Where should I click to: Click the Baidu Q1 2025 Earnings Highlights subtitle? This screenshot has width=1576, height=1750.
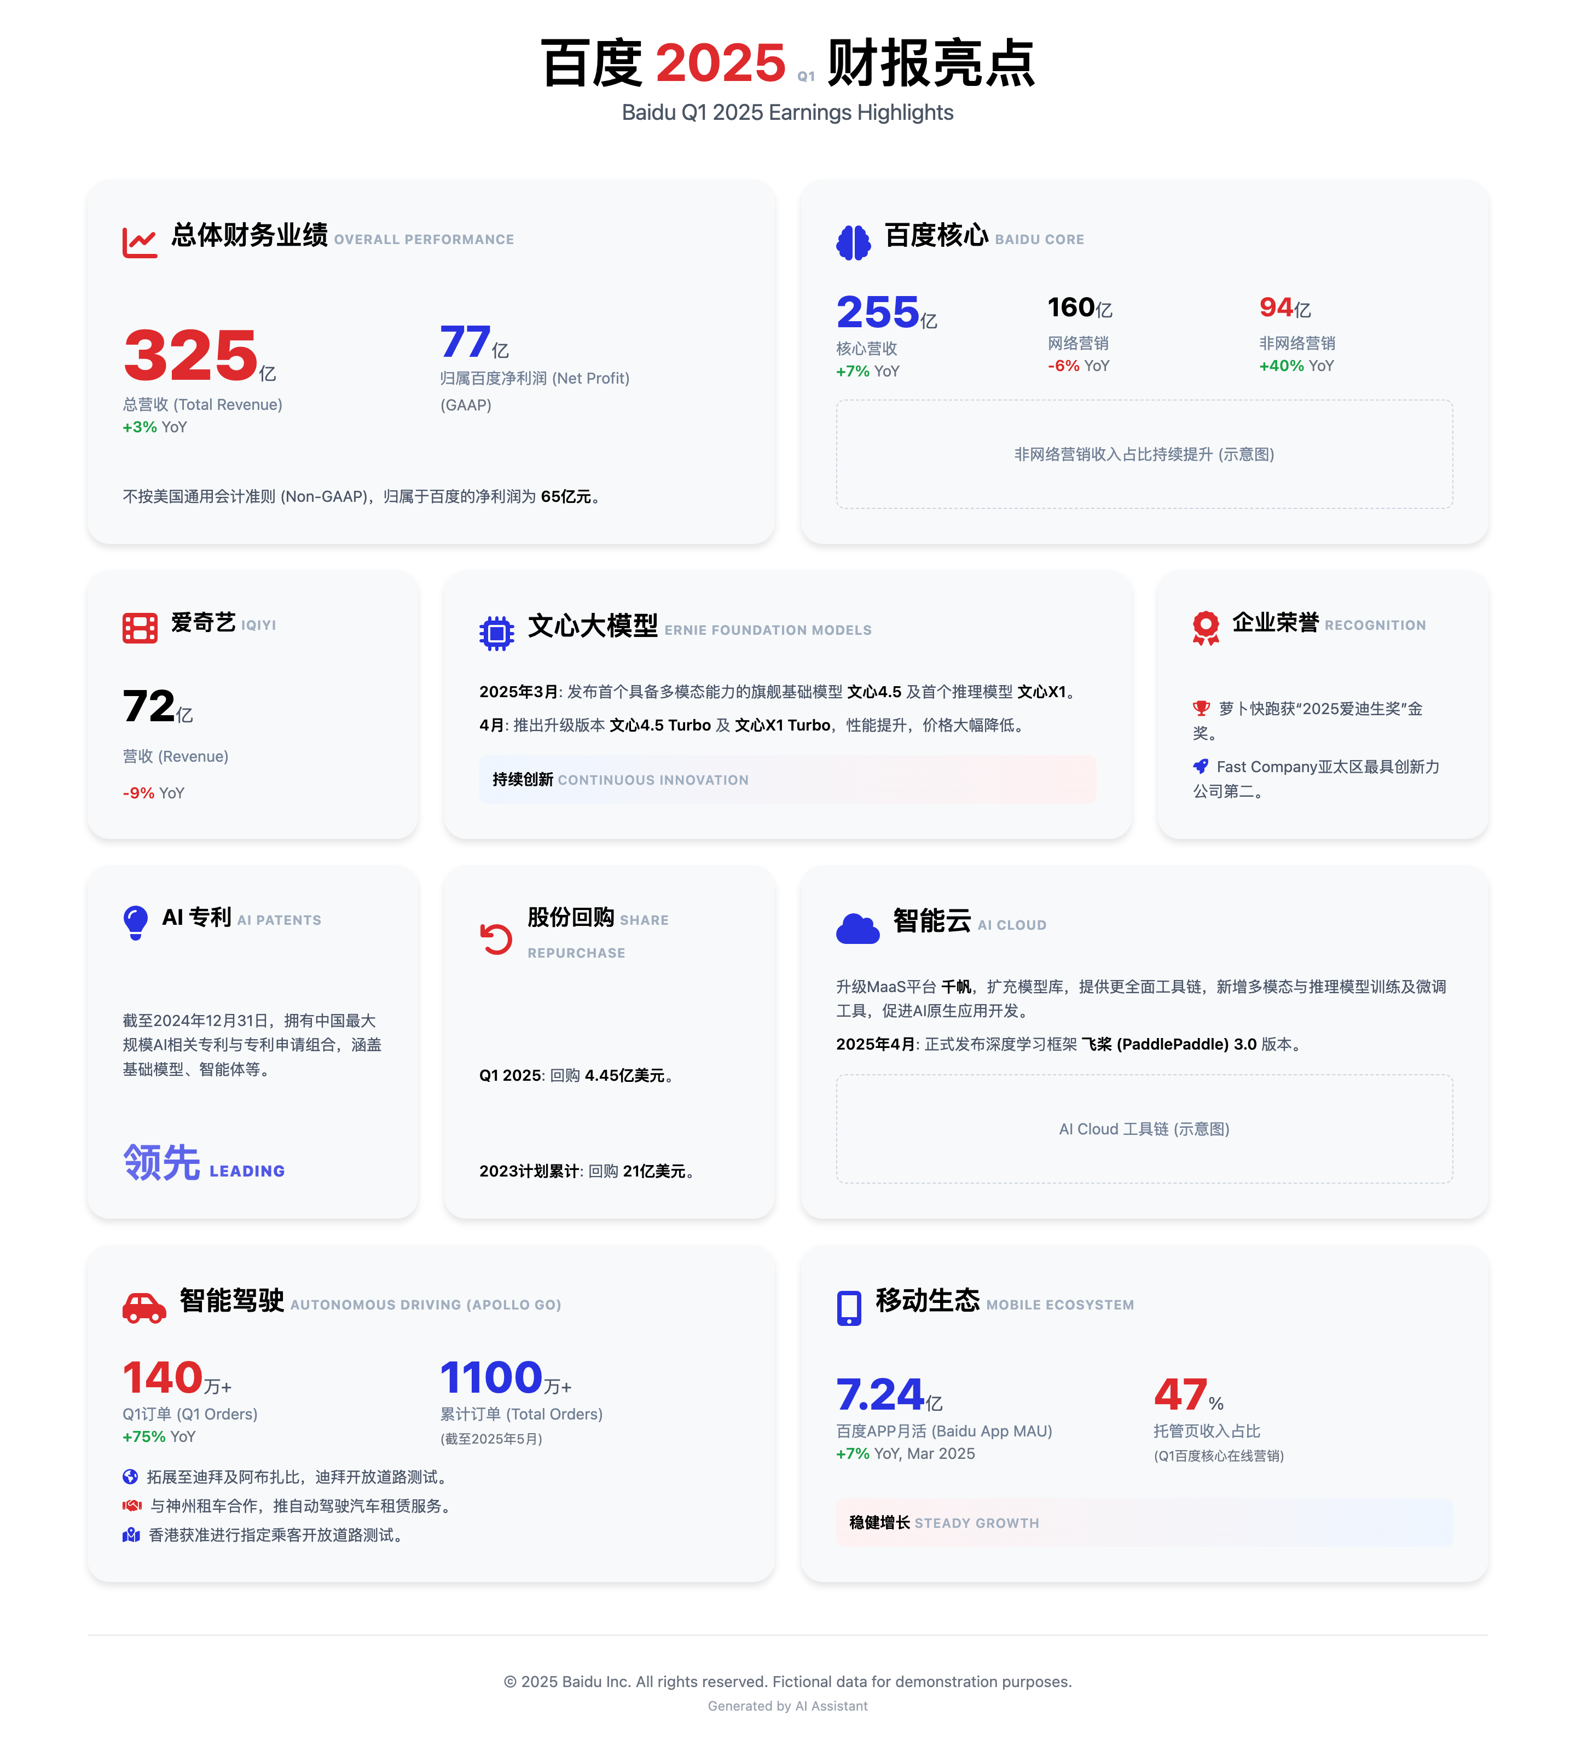click(787, 113)
